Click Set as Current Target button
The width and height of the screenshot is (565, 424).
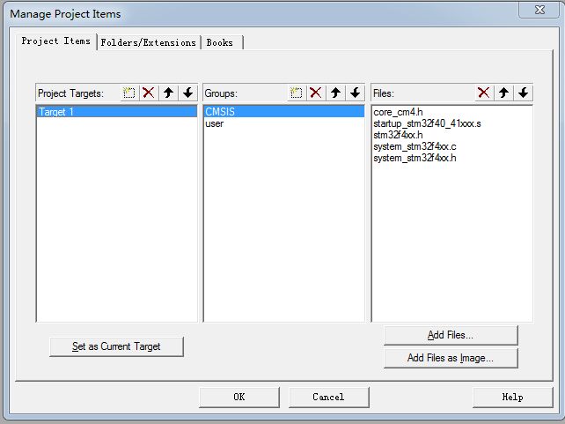pyautogui.click(x=116, y=346)
